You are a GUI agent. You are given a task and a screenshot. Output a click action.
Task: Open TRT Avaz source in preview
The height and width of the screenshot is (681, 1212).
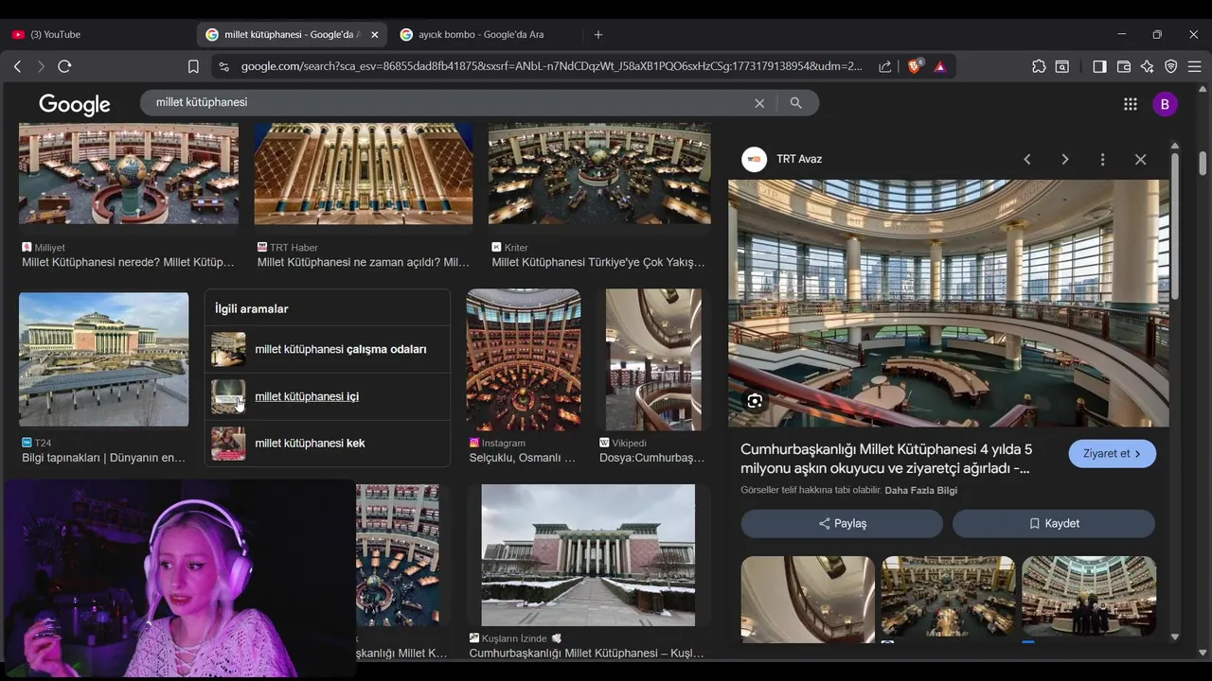pos(782,159)
